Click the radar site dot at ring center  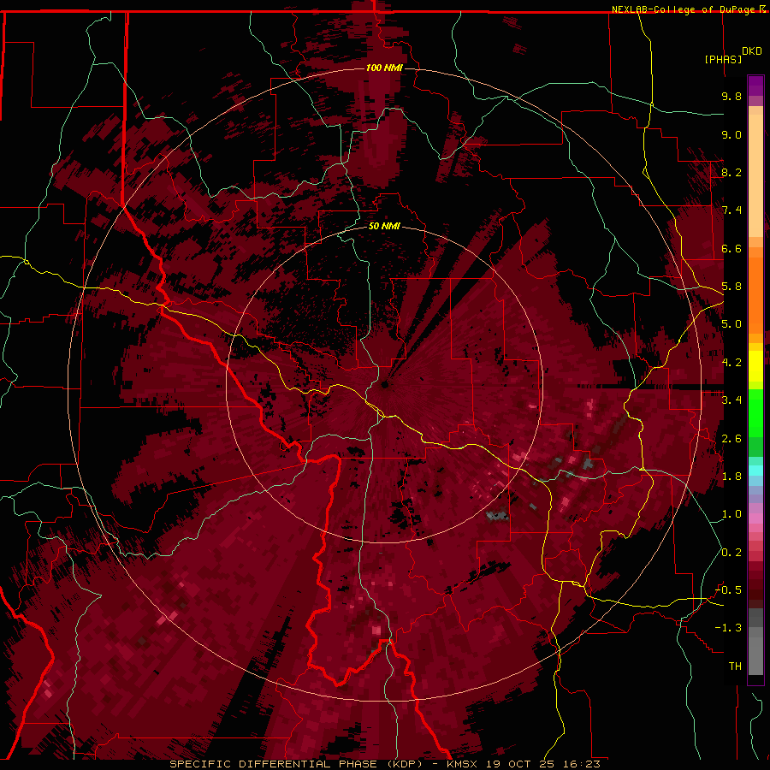(x=384, y=385)
